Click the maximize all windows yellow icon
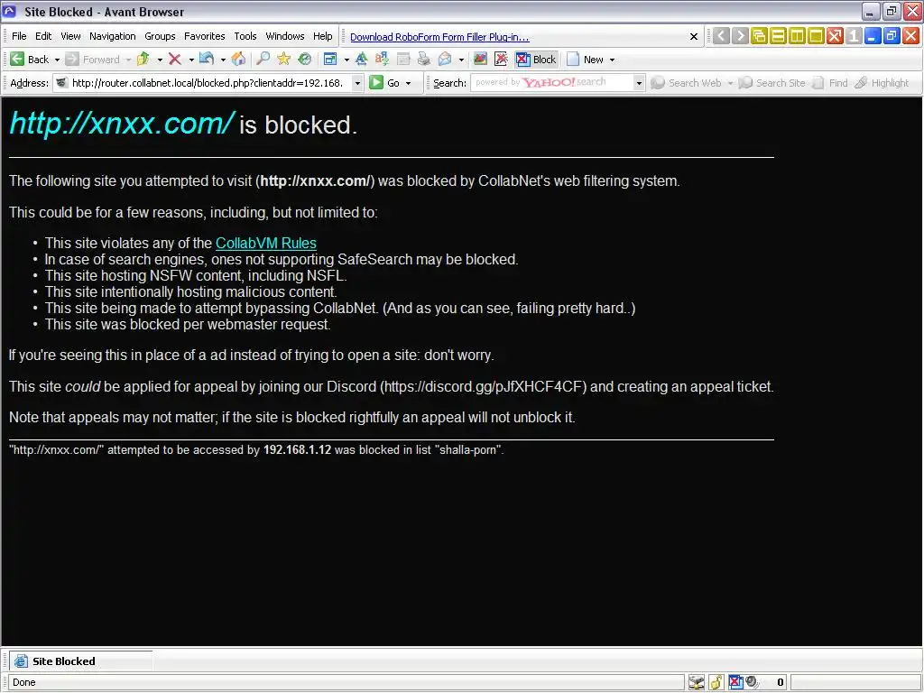 [816, 36]
